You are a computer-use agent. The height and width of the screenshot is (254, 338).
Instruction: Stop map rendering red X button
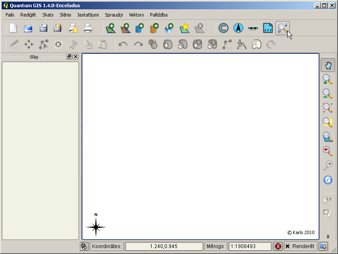pyautogui.click(x=278, y=246)
